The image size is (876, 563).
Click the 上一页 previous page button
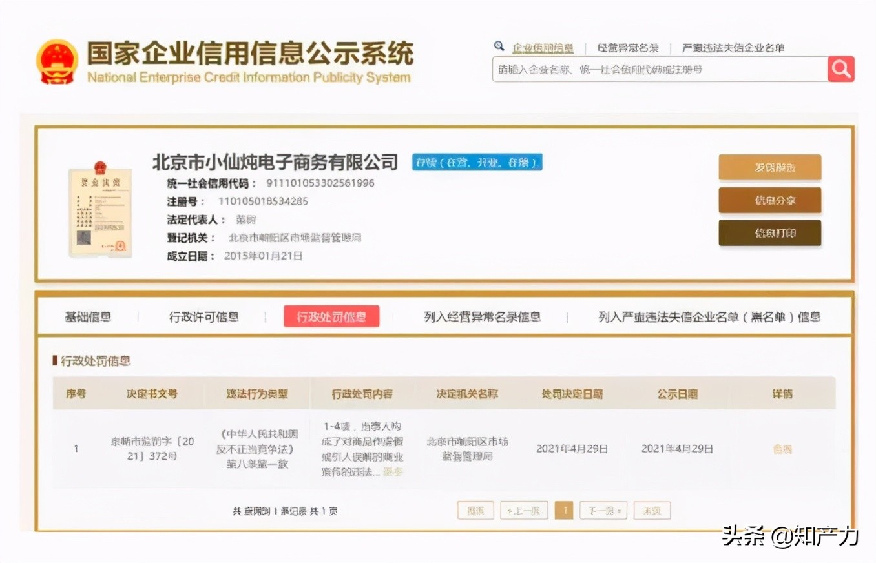point(524,511)
